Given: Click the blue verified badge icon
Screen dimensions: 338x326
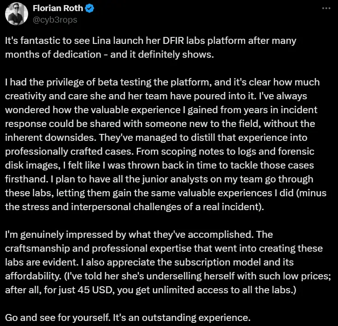Looking at the screenshot, I should click(90, 8).
